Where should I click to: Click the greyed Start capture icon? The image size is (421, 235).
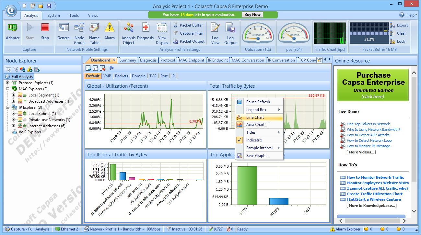30,31
